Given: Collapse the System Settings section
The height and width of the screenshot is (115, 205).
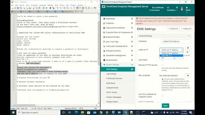Looking at the screenshot, I should tap(118, 65).
